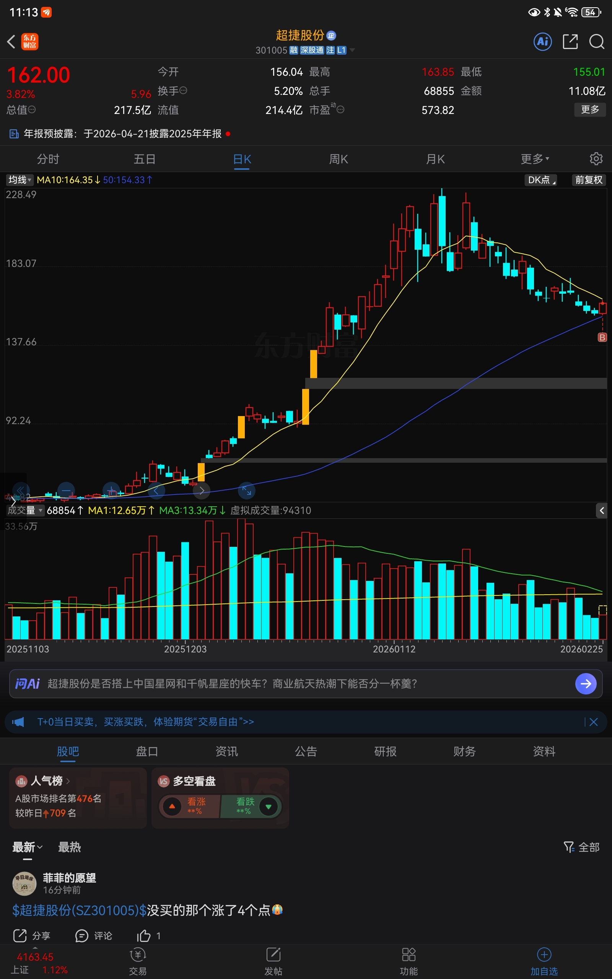Tap the share icon under the post
This screenshot has width=612, height=979.
click(20, 935)
